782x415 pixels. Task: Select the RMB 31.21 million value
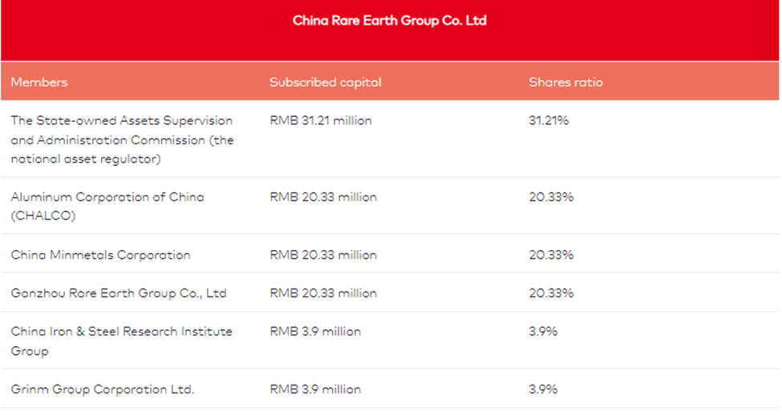pos(321,120)
